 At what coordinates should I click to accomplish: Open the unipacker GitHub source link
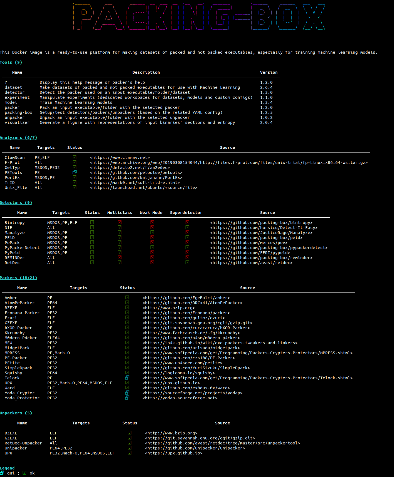(195, 448)
